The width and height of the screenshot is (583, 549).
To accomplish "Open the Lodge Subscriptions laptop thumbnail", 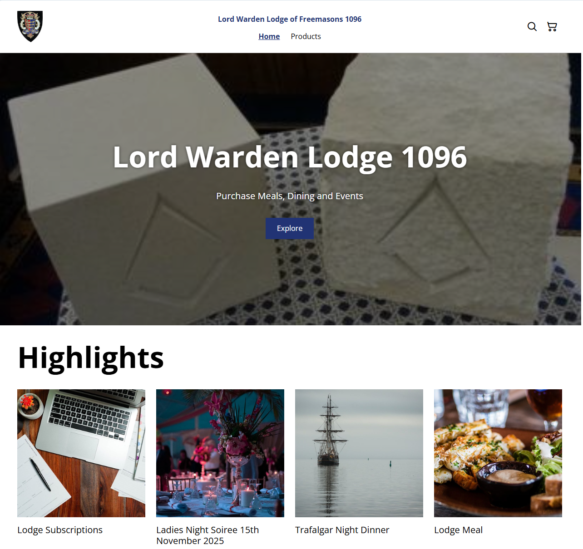I will coord(81,453).
